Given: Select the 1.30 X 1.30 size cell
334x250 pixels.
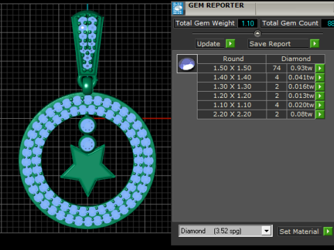Looking at the screenshot, I should [232, 87].
